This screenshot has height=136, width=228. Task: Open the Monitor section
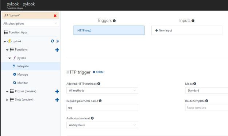[23, 83]
